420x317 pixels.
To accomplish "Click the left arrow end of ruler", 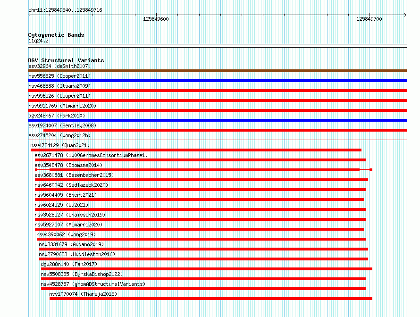I will pyautogui.click(x=29, y=15).
